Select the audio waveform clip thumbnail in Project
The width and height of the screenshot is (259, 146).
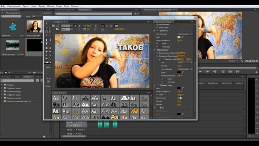13,45
